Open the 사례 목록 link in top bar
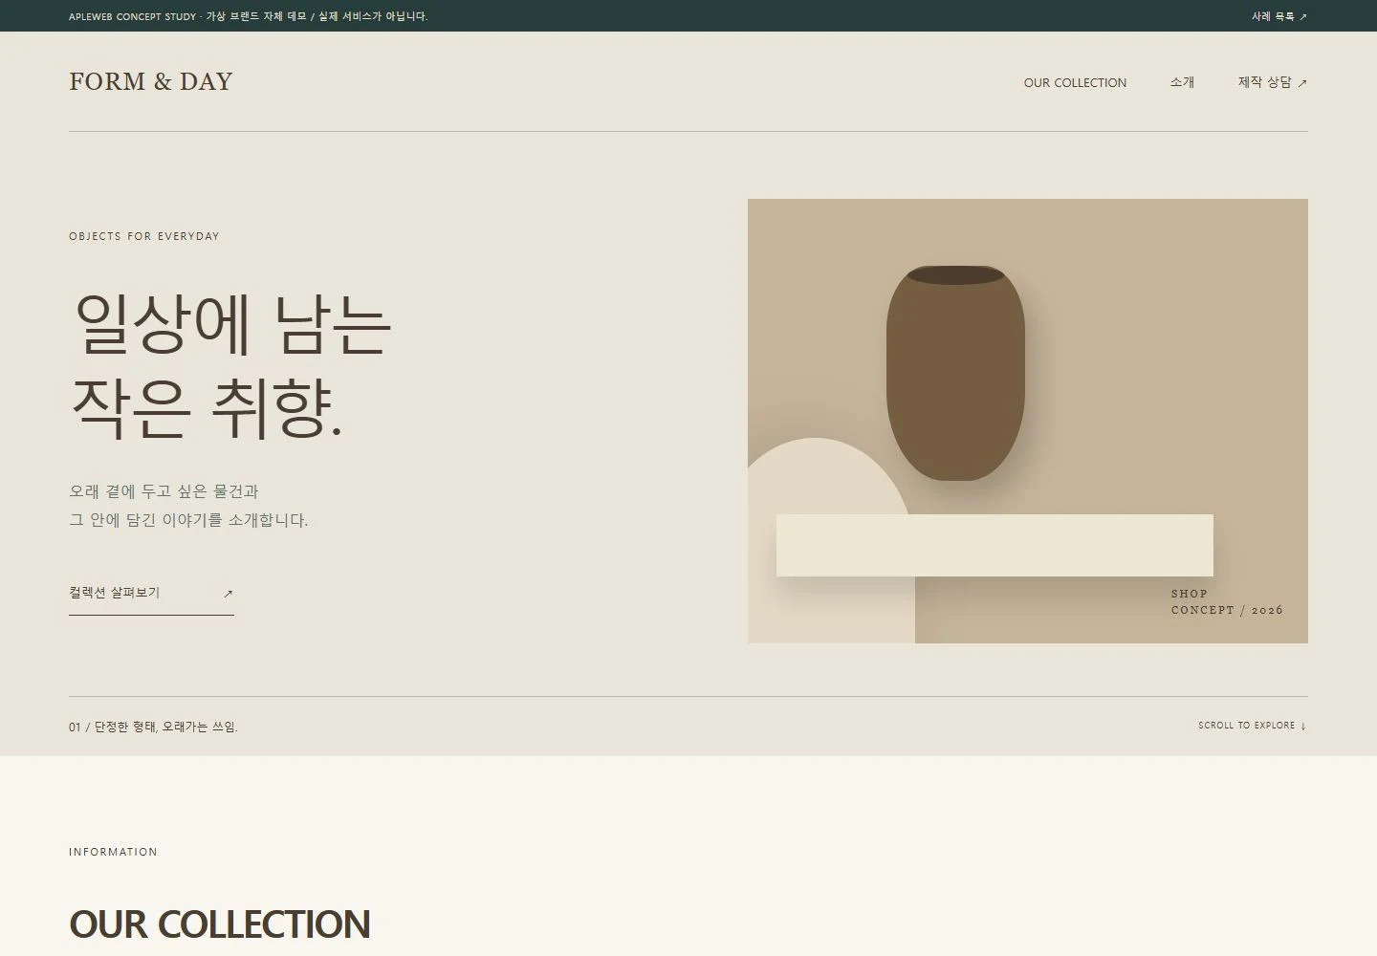This screenshot has width=1377, height=956. point(1279,16)
